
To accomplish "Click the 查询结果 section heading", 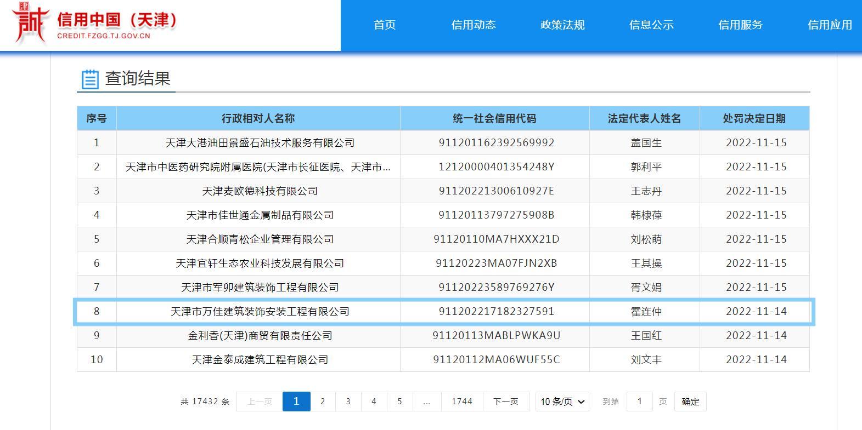I will point(138,78).
